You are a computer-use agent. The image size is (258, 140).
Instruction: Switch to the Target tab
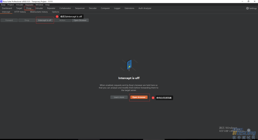[x=19, y=8]
